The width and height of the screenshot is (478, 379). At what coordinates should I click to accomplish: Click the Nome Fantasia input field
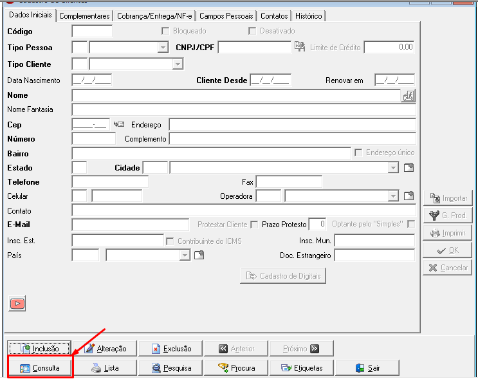[244, 109]
